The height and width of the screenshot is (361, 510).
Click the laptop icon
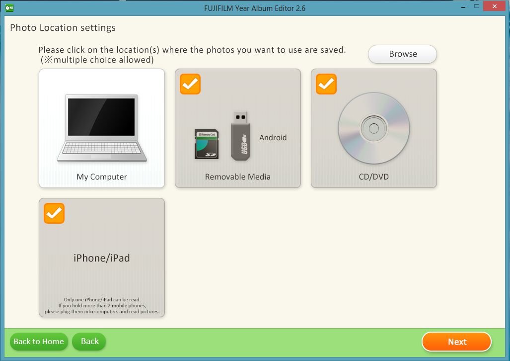(102, 128)
